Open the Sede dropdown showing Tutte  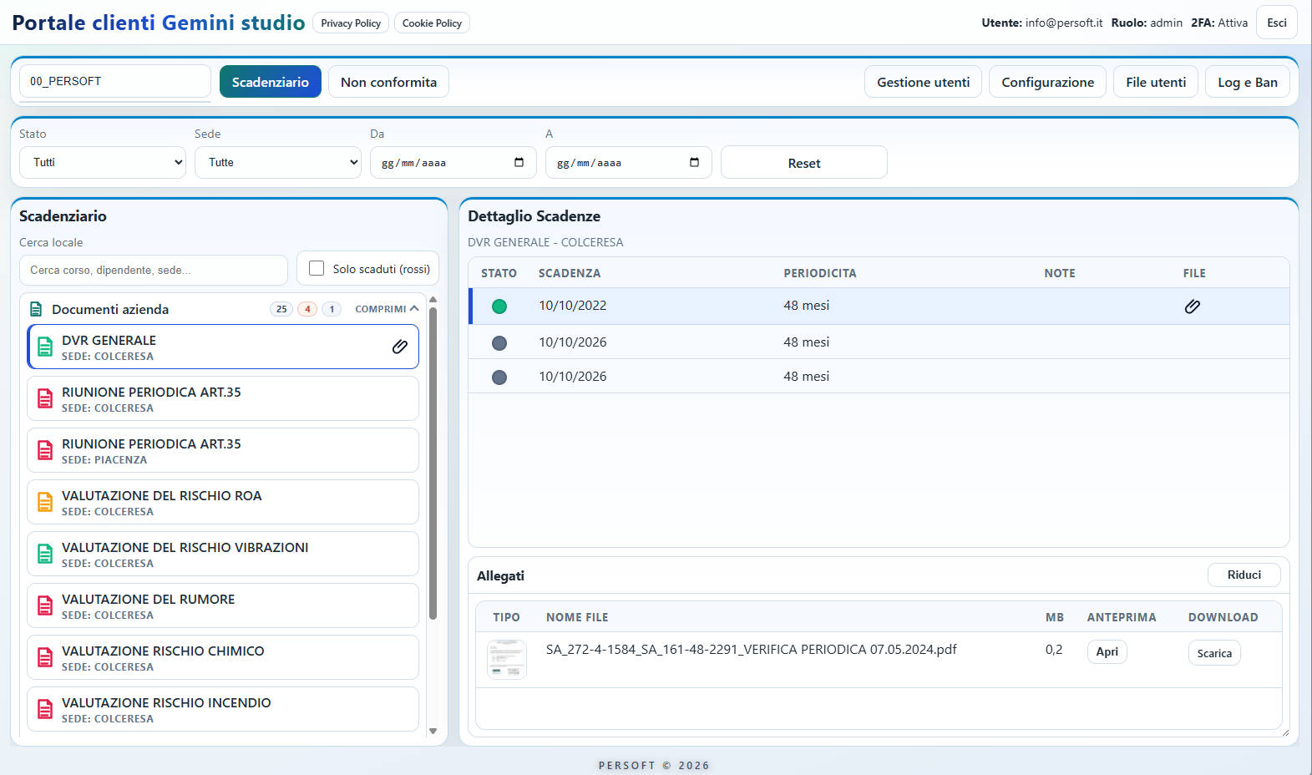(278, 163)
